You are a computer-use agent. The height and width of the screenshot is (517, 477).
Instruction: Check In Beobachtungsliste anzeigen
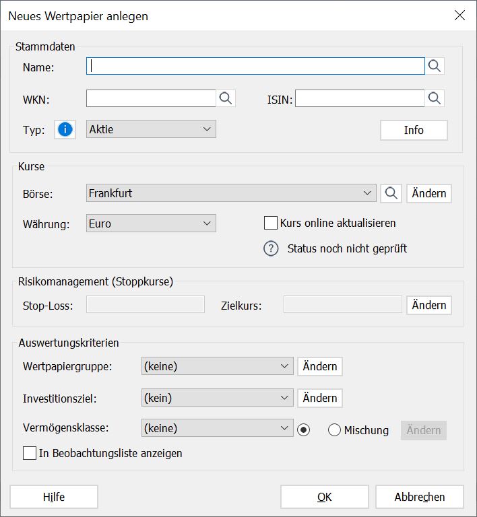point(30,453)
